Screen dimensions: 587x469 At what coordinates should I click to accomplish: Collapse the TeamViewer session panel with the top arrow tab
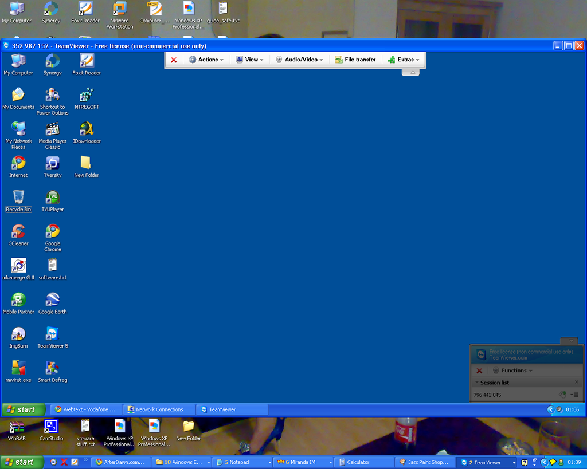(x=570, y=341)
